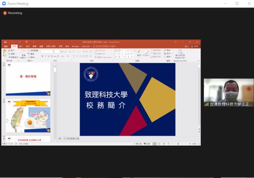Start Slide Show from the status bar icon
This screenshot has height=178, width=254.
pyautogui.click(x=169, y=144)
